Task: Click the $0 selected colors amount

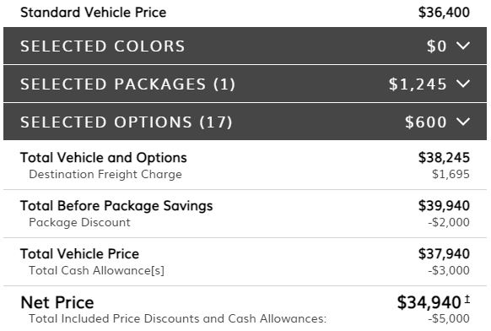Action: coord(436,46)
